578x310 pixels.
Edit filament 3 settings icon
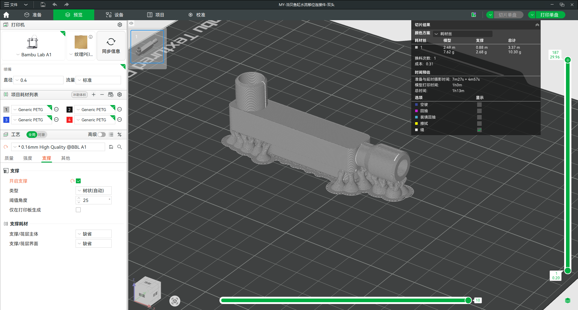(56, 119)
